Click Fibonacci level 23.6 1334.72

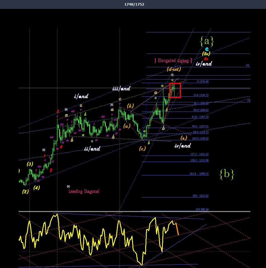[x=201, y=95]
